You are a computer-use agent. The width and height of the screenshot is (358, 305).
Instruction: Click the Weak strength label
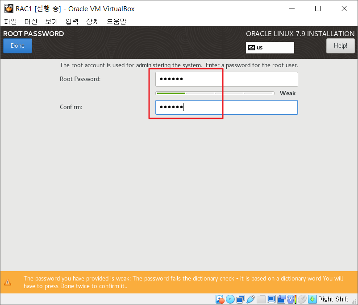tap(287, 93)
